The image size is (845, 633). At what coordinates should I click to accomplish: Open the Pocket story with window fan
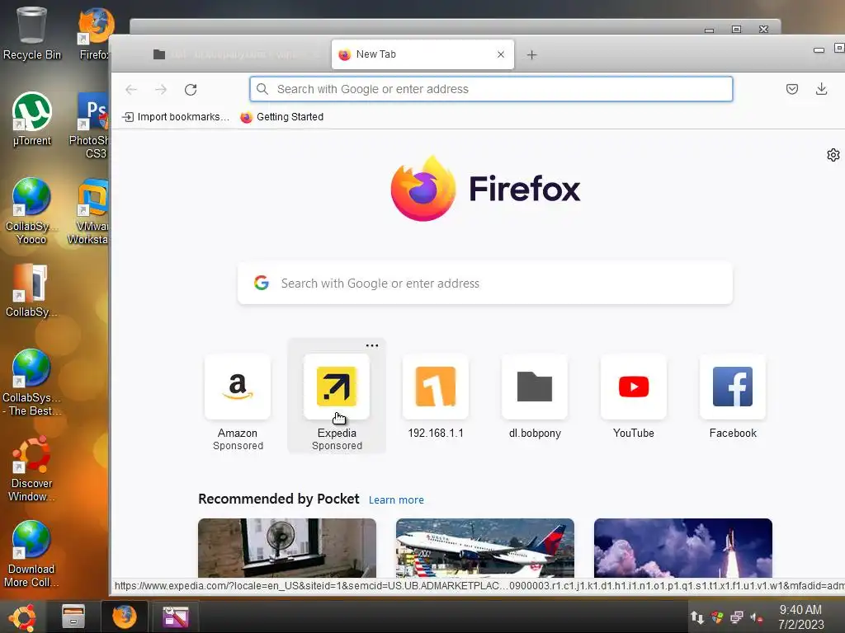(x=287, y=548)
